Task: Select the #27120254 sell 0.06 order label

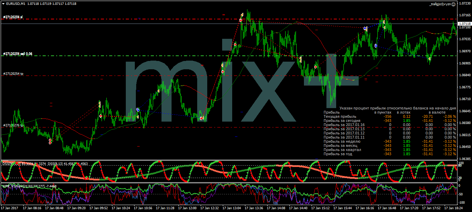Action: pos(18,54)
